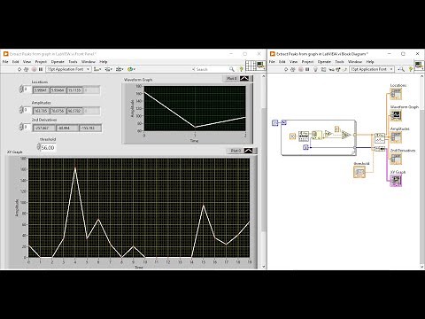
Task: Click third Locations array element 15.1155
Action: click(74, 90)
